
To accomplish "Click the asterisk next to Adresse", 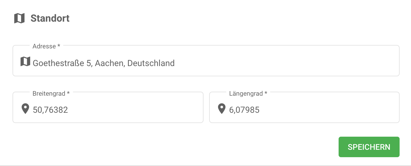I will 59,46.
